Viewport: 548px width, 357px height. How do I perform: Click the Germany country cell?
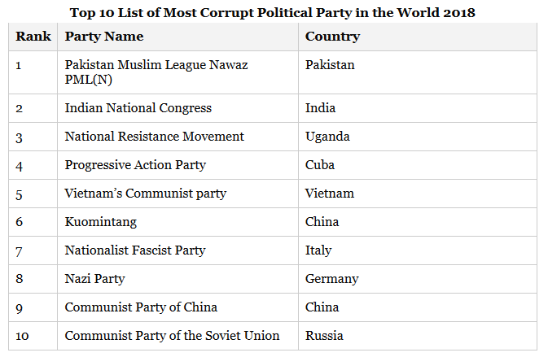coord(332,279)
